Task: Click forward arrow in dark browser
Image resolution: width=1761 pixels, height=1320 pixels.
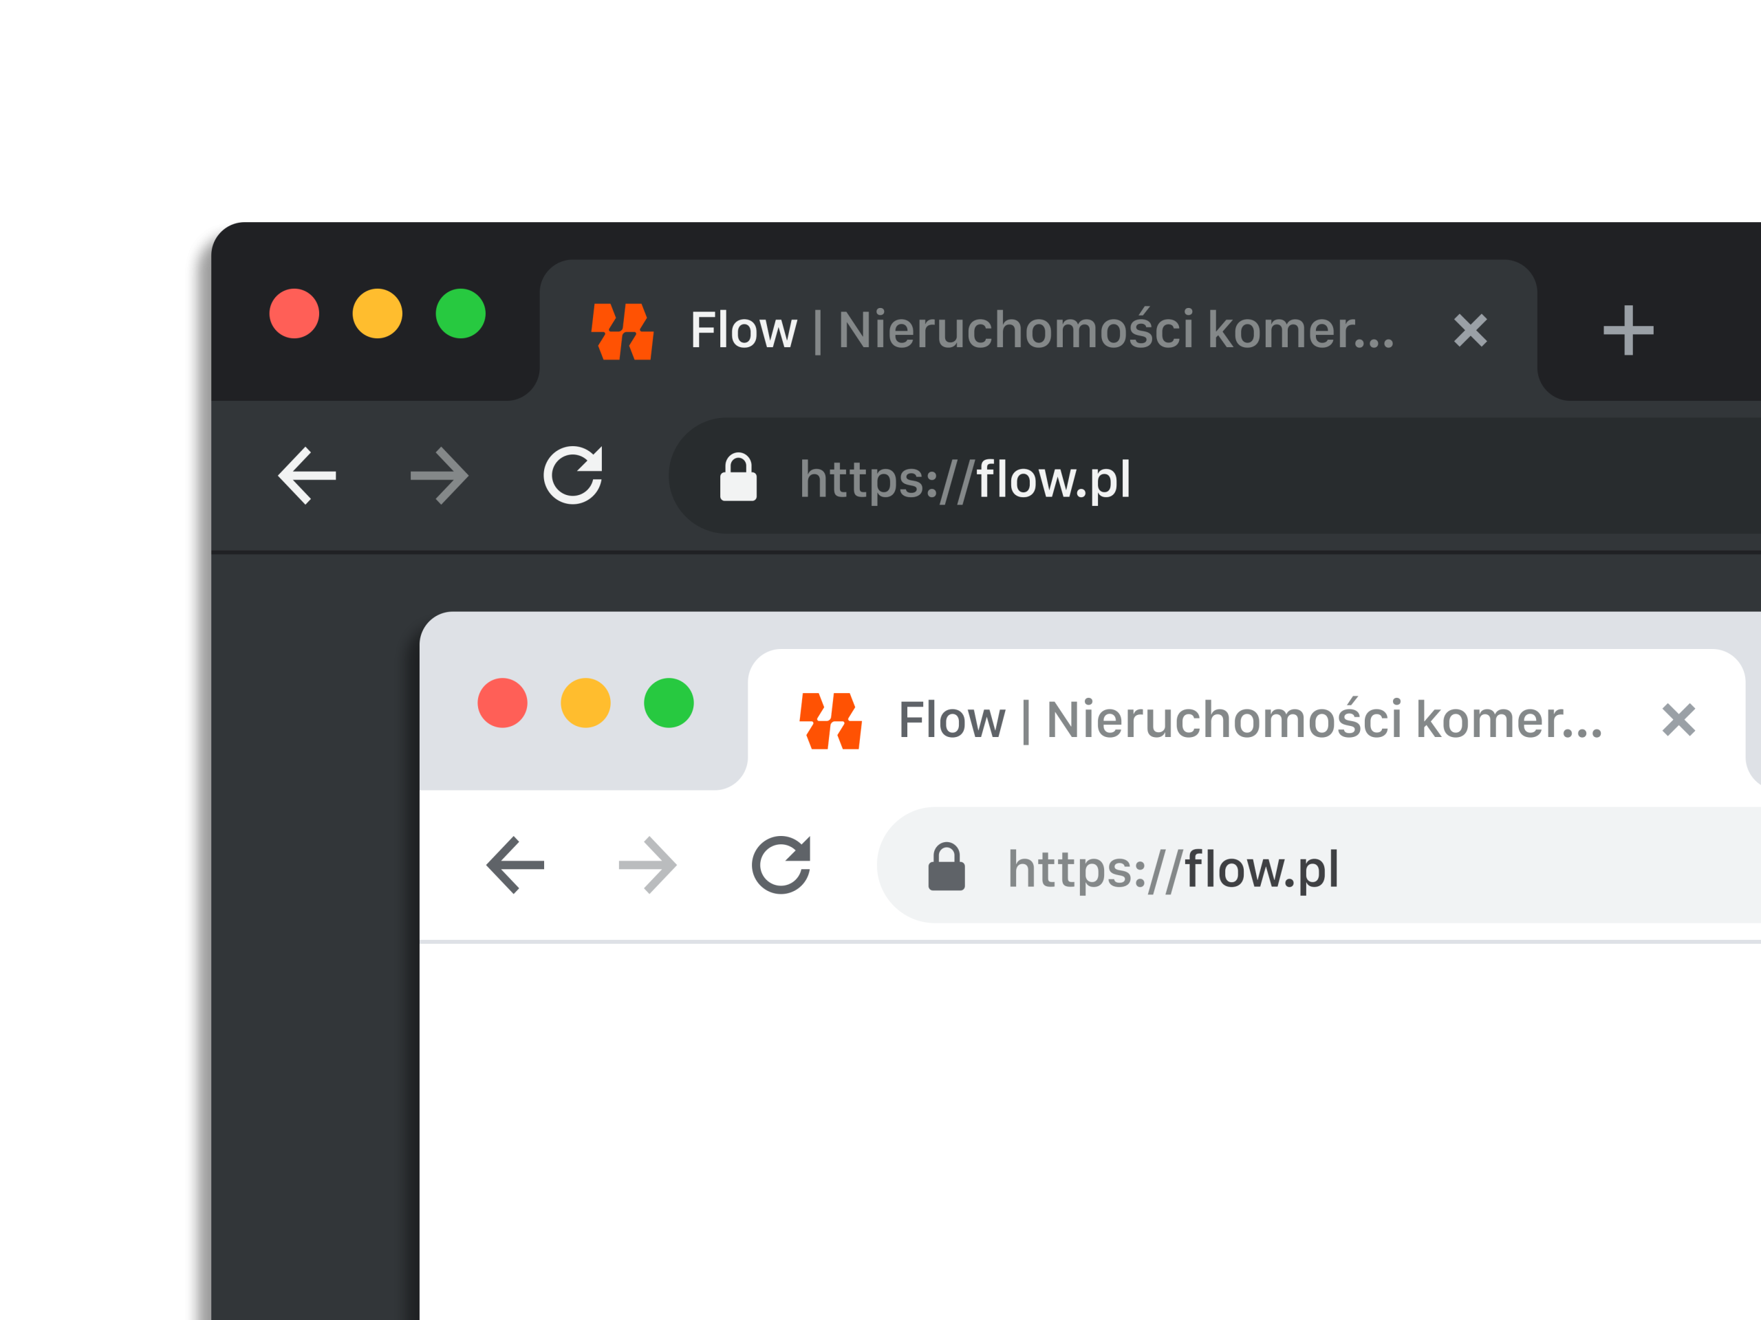Action: tap(440, 476)
